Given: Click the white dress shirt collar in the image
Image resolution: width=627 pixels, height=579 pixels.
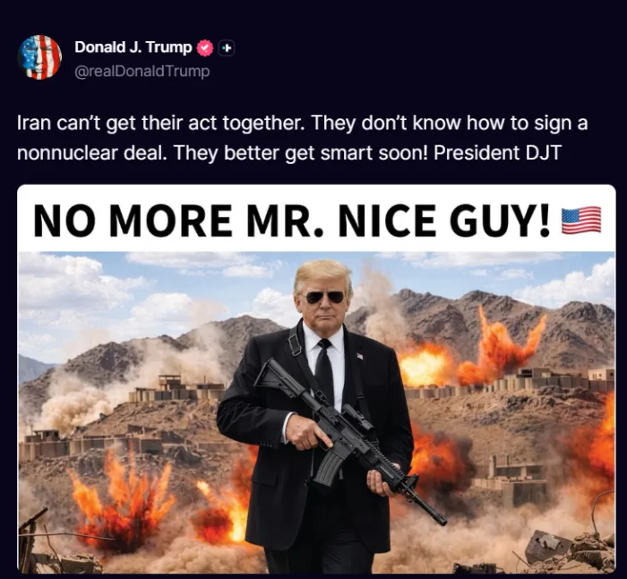Looking at the screenshot, I should point(324,336).
